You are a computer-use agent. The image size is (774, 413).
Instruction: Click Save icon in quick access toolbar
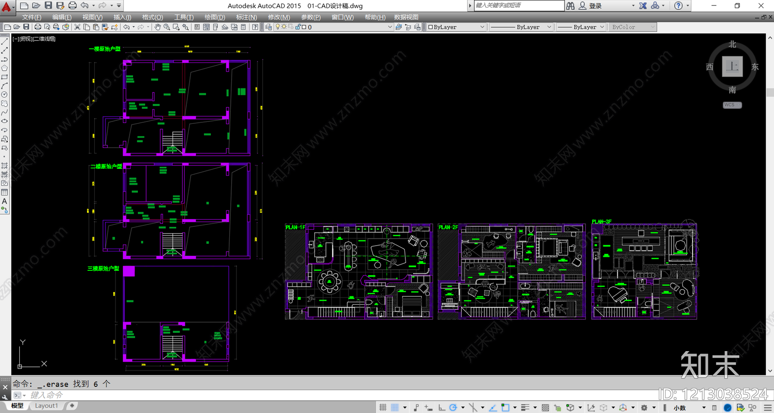tap(48, 6)
